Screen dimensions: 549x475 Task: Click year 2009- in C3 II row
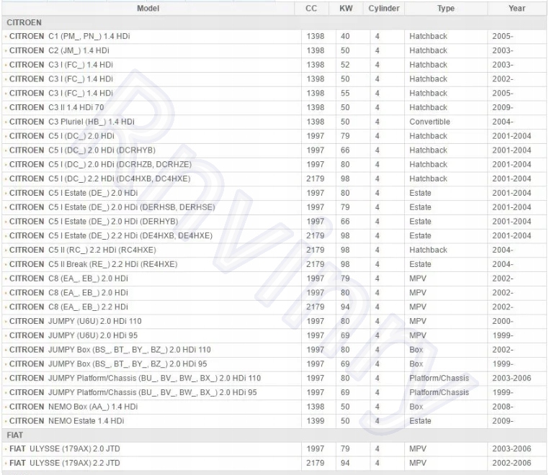point(503,108)
